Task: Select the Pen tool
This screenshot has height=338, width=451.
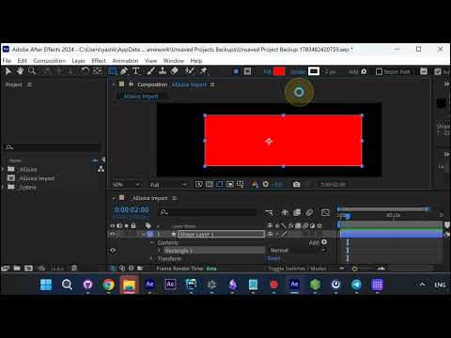Action: click(124, 71)
